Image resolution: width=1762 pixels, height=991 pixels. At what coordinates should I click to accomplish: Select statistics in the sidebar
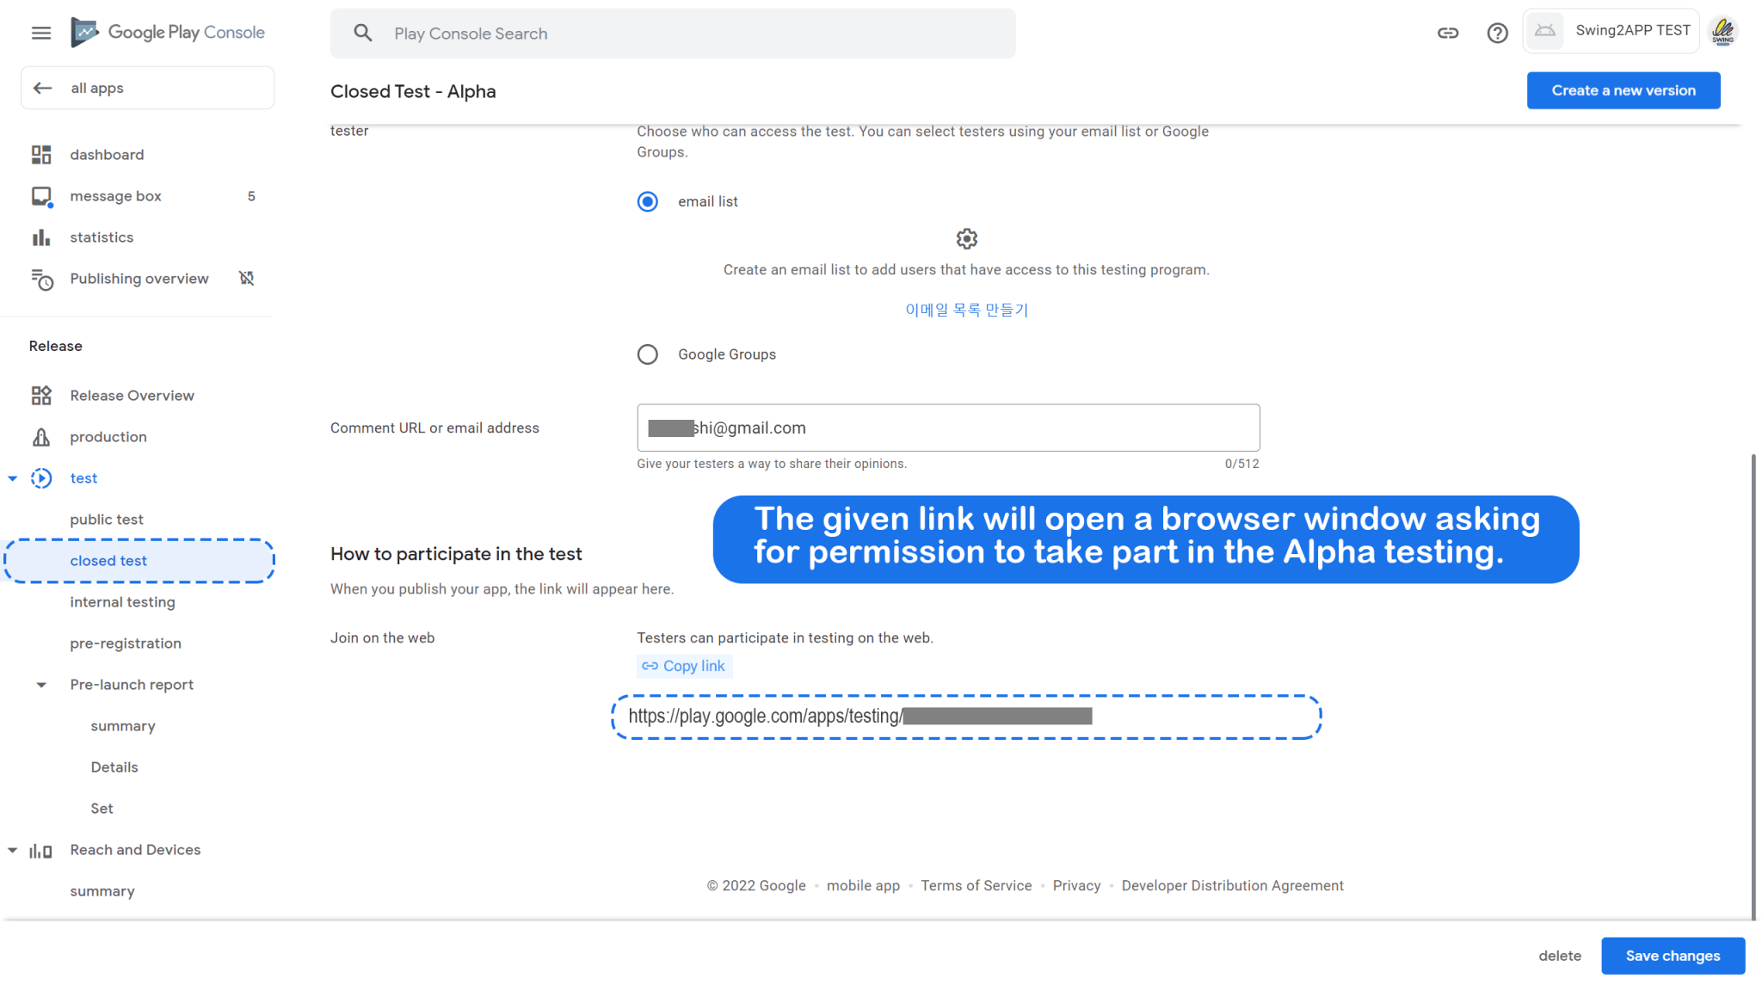point(102,237)
